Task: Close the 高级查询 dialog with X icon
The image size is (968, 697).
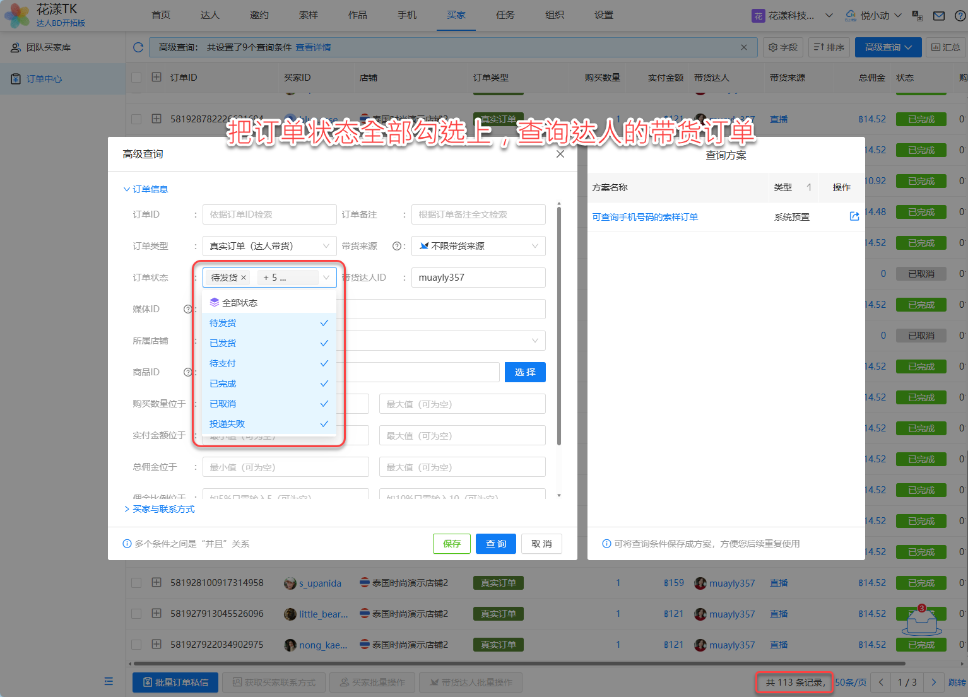Action: [560, 154]
